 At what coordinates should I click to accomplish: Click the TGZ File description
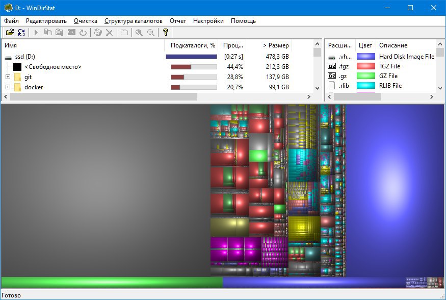pyautogui.click(x=389, y=66)
